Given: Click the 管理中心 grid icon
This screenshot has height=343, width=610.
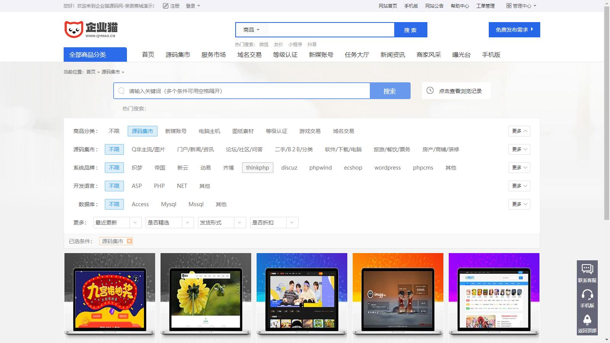Looking at the screenshot, I should pos(509,6).
